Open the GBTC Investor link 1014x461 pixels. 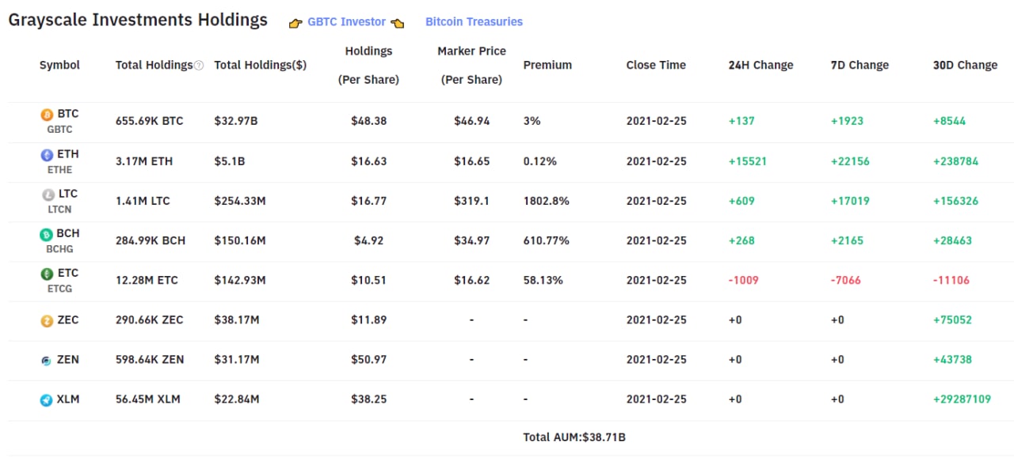[346, 22]
